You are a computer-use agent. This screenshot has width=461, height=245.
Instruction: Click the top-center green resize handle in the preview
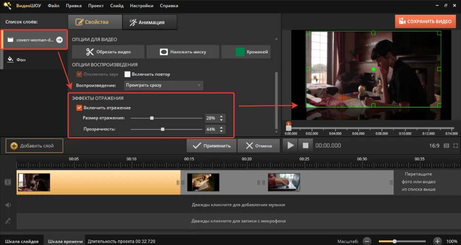pyautogui.click(x=373, y=33)
